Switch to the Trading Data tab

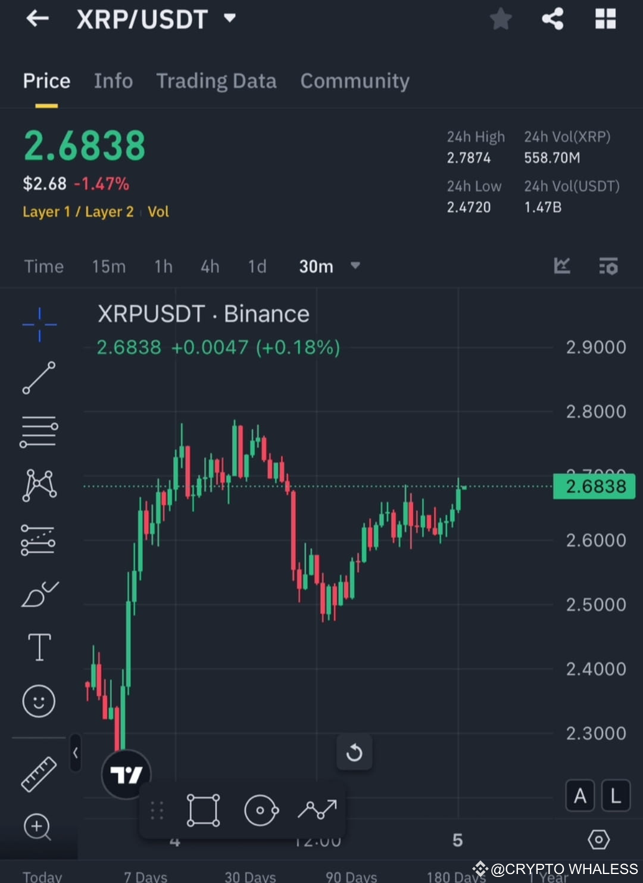pyautogui.click(x=216, y=80)
